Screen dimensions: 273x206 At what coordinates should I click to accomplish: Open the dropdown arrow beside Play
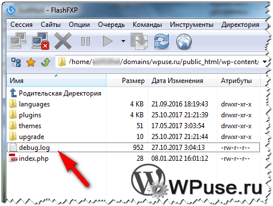tap(123, 41)
